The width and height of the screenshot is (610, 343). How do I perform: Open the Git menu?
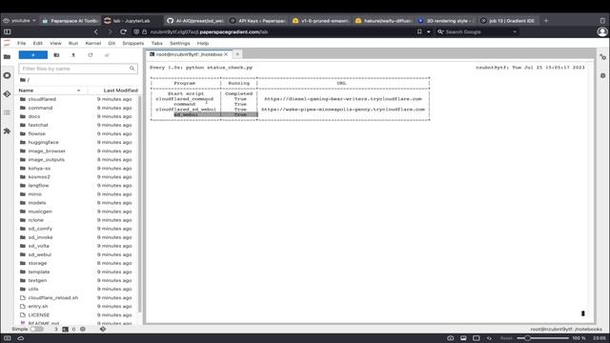112,43
